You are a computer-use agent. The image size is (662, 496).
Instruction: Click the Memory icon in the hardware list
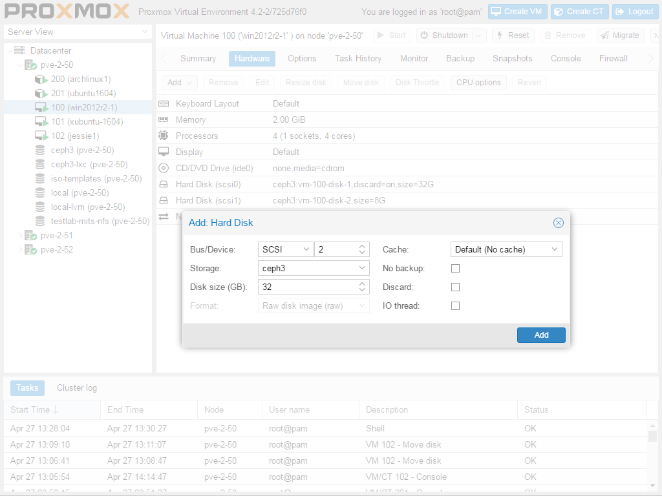164,119
